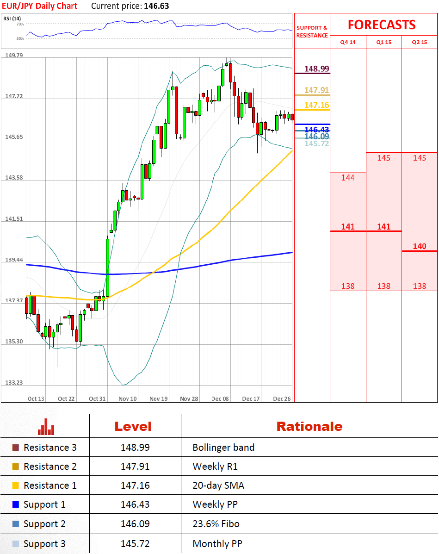Click the 'Nov 19' date axis label
The image size is (439, 554).
tap(159, 398)
